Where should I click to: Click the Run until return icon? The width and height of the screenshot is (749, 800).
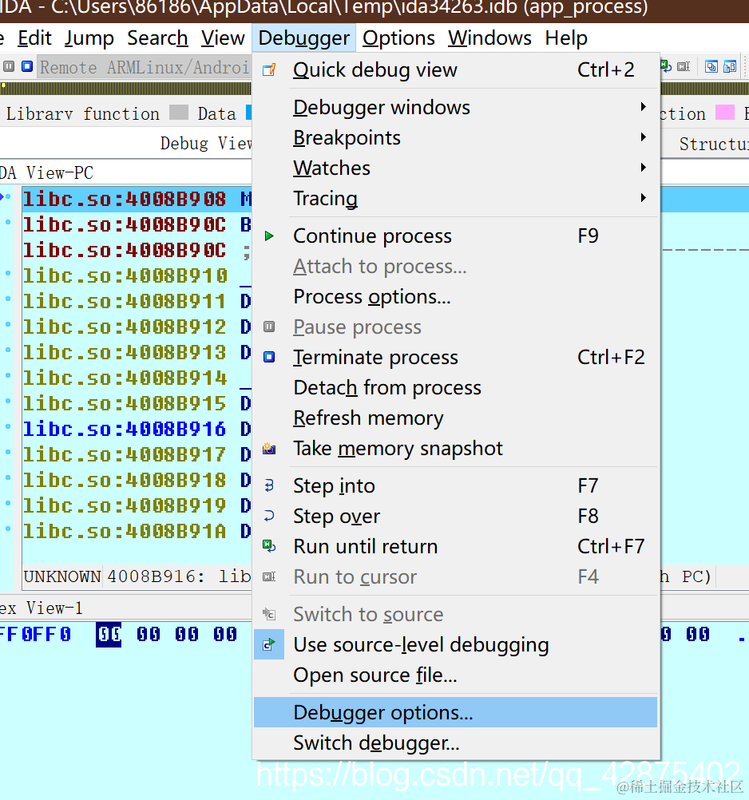[x=269, y=546]
